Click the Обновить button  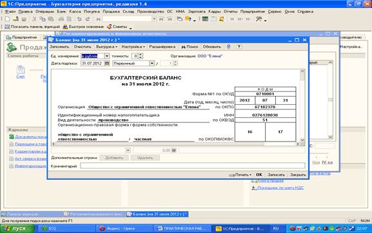[212, 46]
